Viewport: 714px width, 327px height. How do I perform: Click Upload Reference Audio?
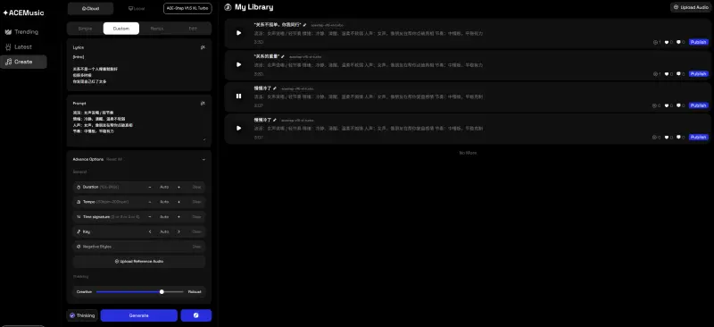pos(139,261)
